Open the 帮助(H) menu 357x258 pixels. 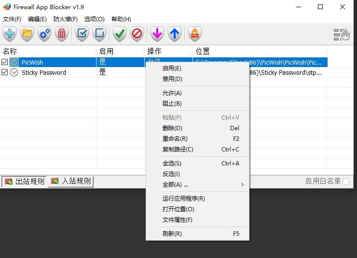click(x=121, y=19)
